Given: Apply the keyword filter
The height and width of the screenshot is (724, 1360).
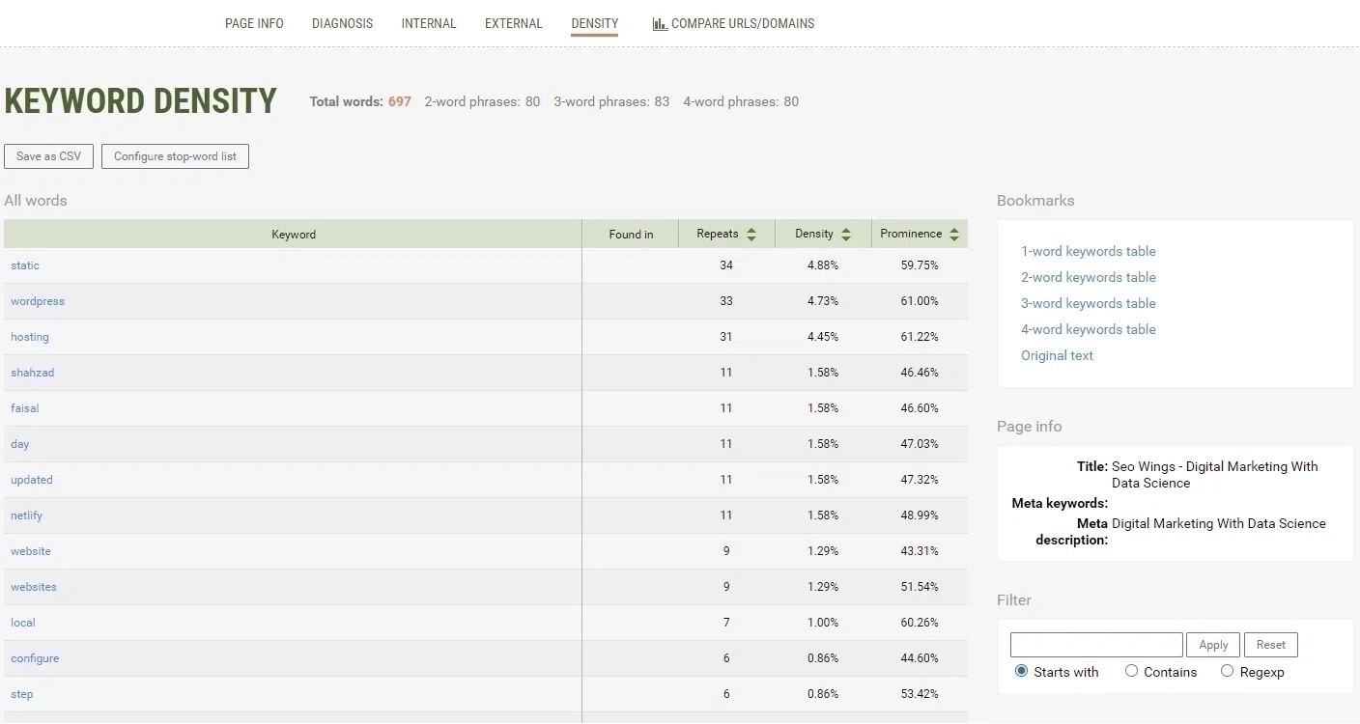Looking at the screenshot, I should [x=1213, y=644].
